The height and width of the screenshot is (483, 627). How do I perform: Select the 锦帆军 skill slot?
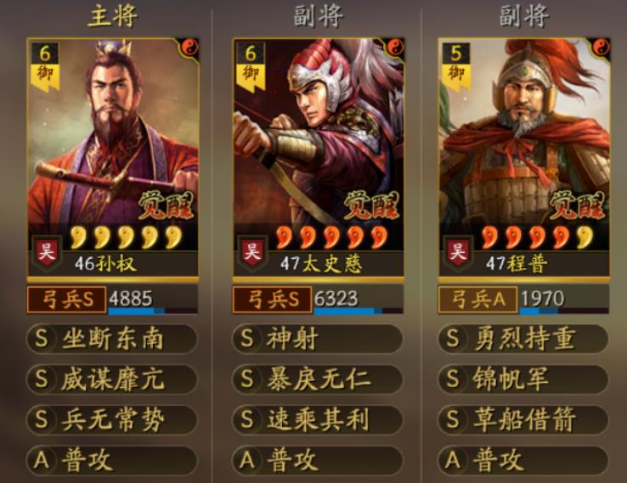click(x=523, y=379)
